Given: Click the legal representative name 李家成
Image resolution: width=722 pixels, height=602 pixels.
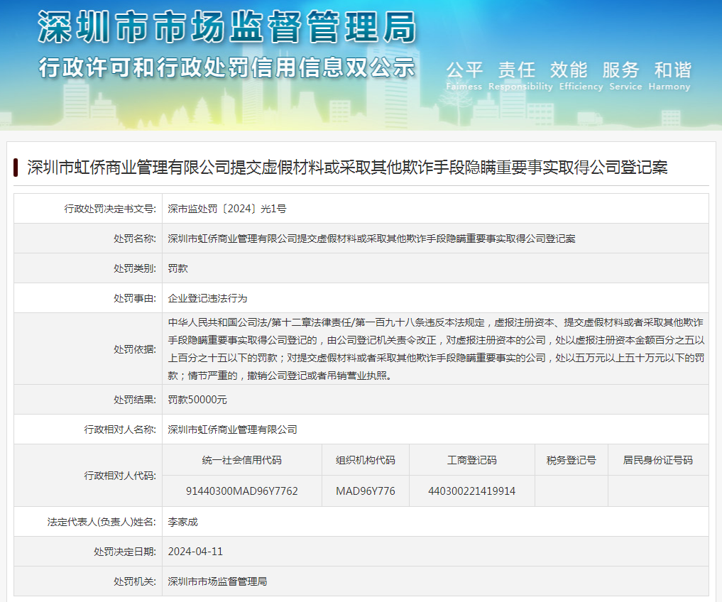Looking at the screenshot, I should [182, 522].
